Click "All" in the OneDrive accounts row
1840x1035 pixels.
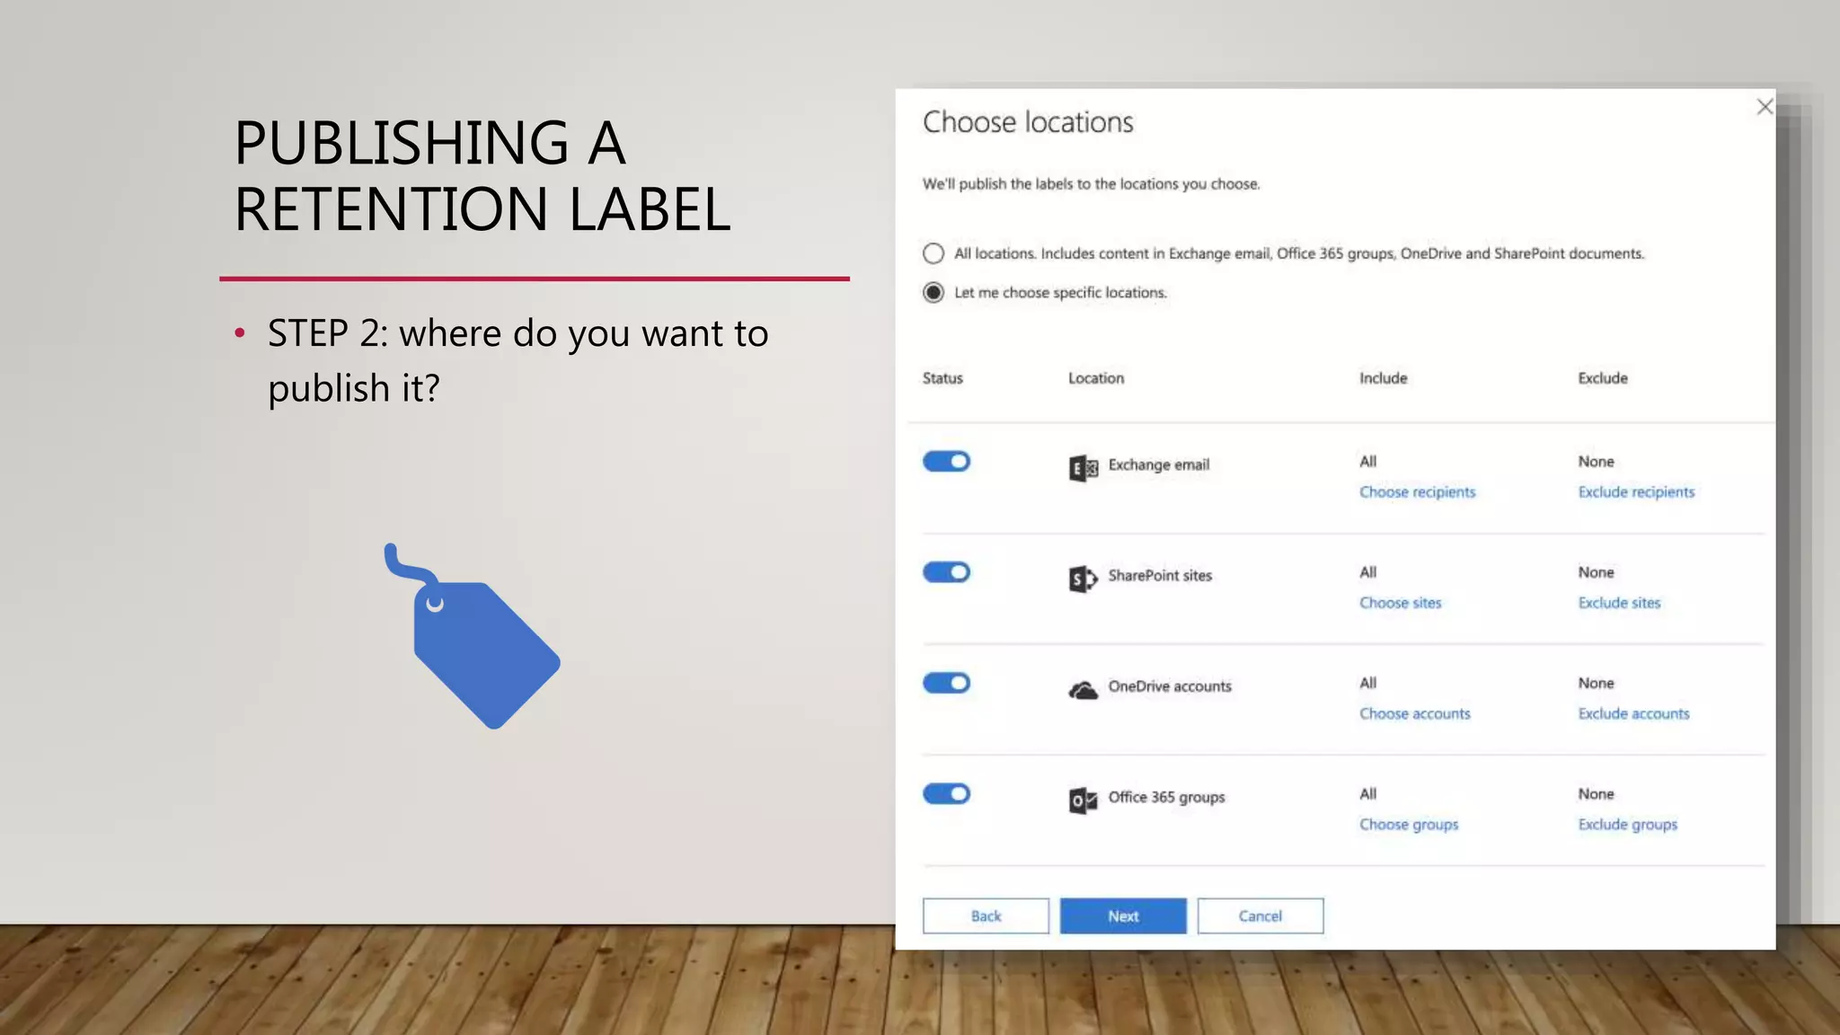tap(1368, 683)
